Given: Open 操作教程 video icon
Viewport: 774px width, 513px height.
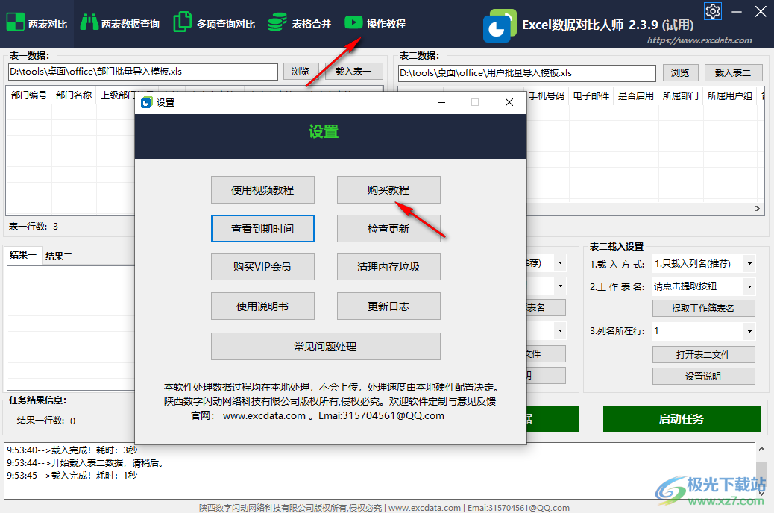Looking at the screenshot, I should (353, 22).
